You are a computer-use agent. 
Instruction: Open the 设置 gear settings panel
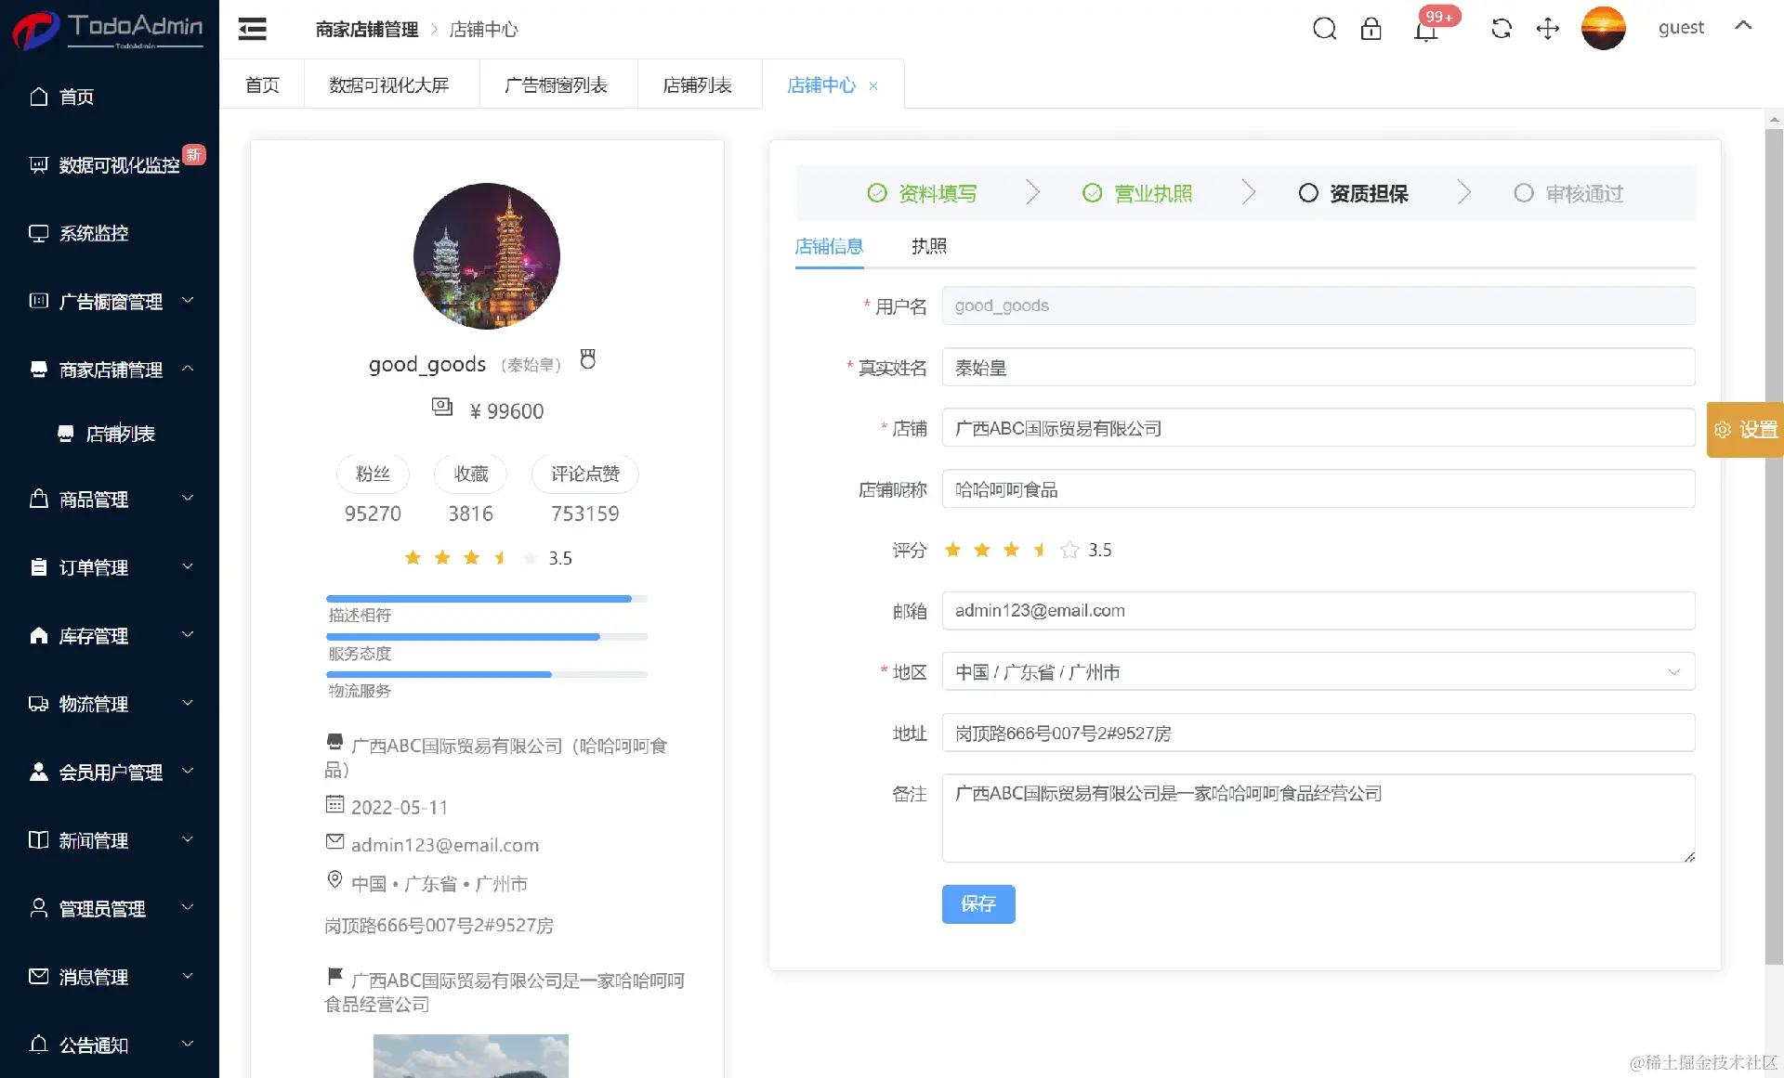point(1745,430)
